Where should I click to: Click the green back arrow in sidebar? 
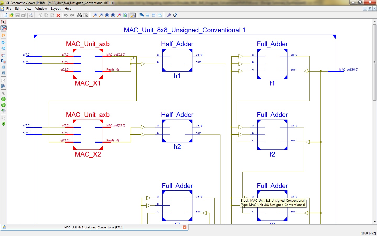3,99
